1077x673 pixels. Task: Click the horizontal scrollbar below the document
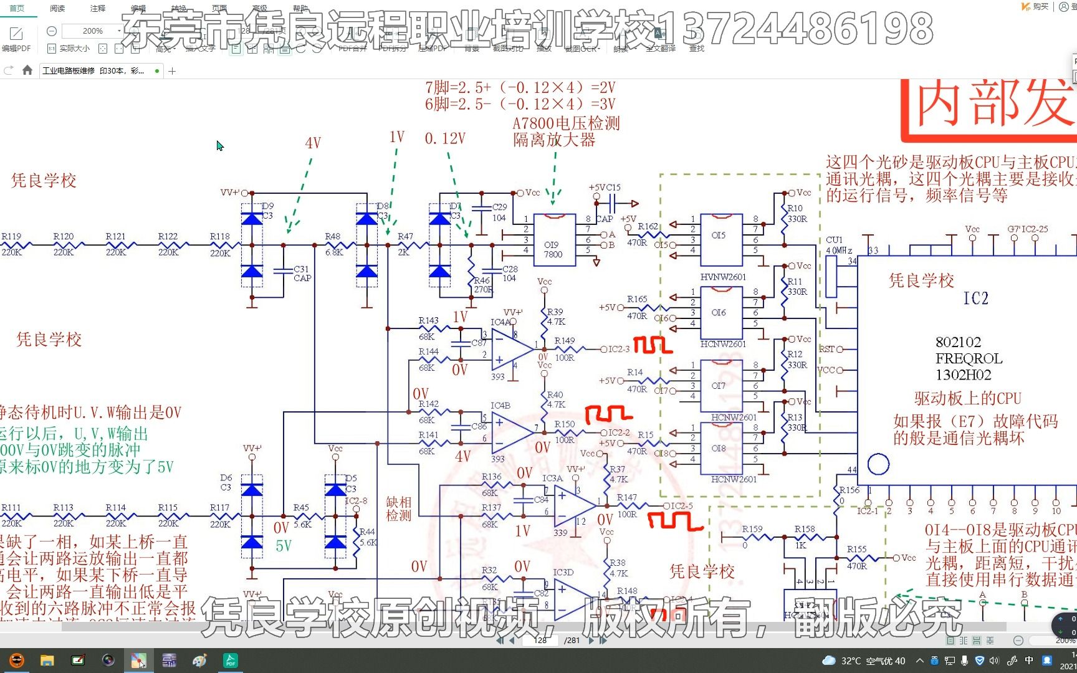534,628
